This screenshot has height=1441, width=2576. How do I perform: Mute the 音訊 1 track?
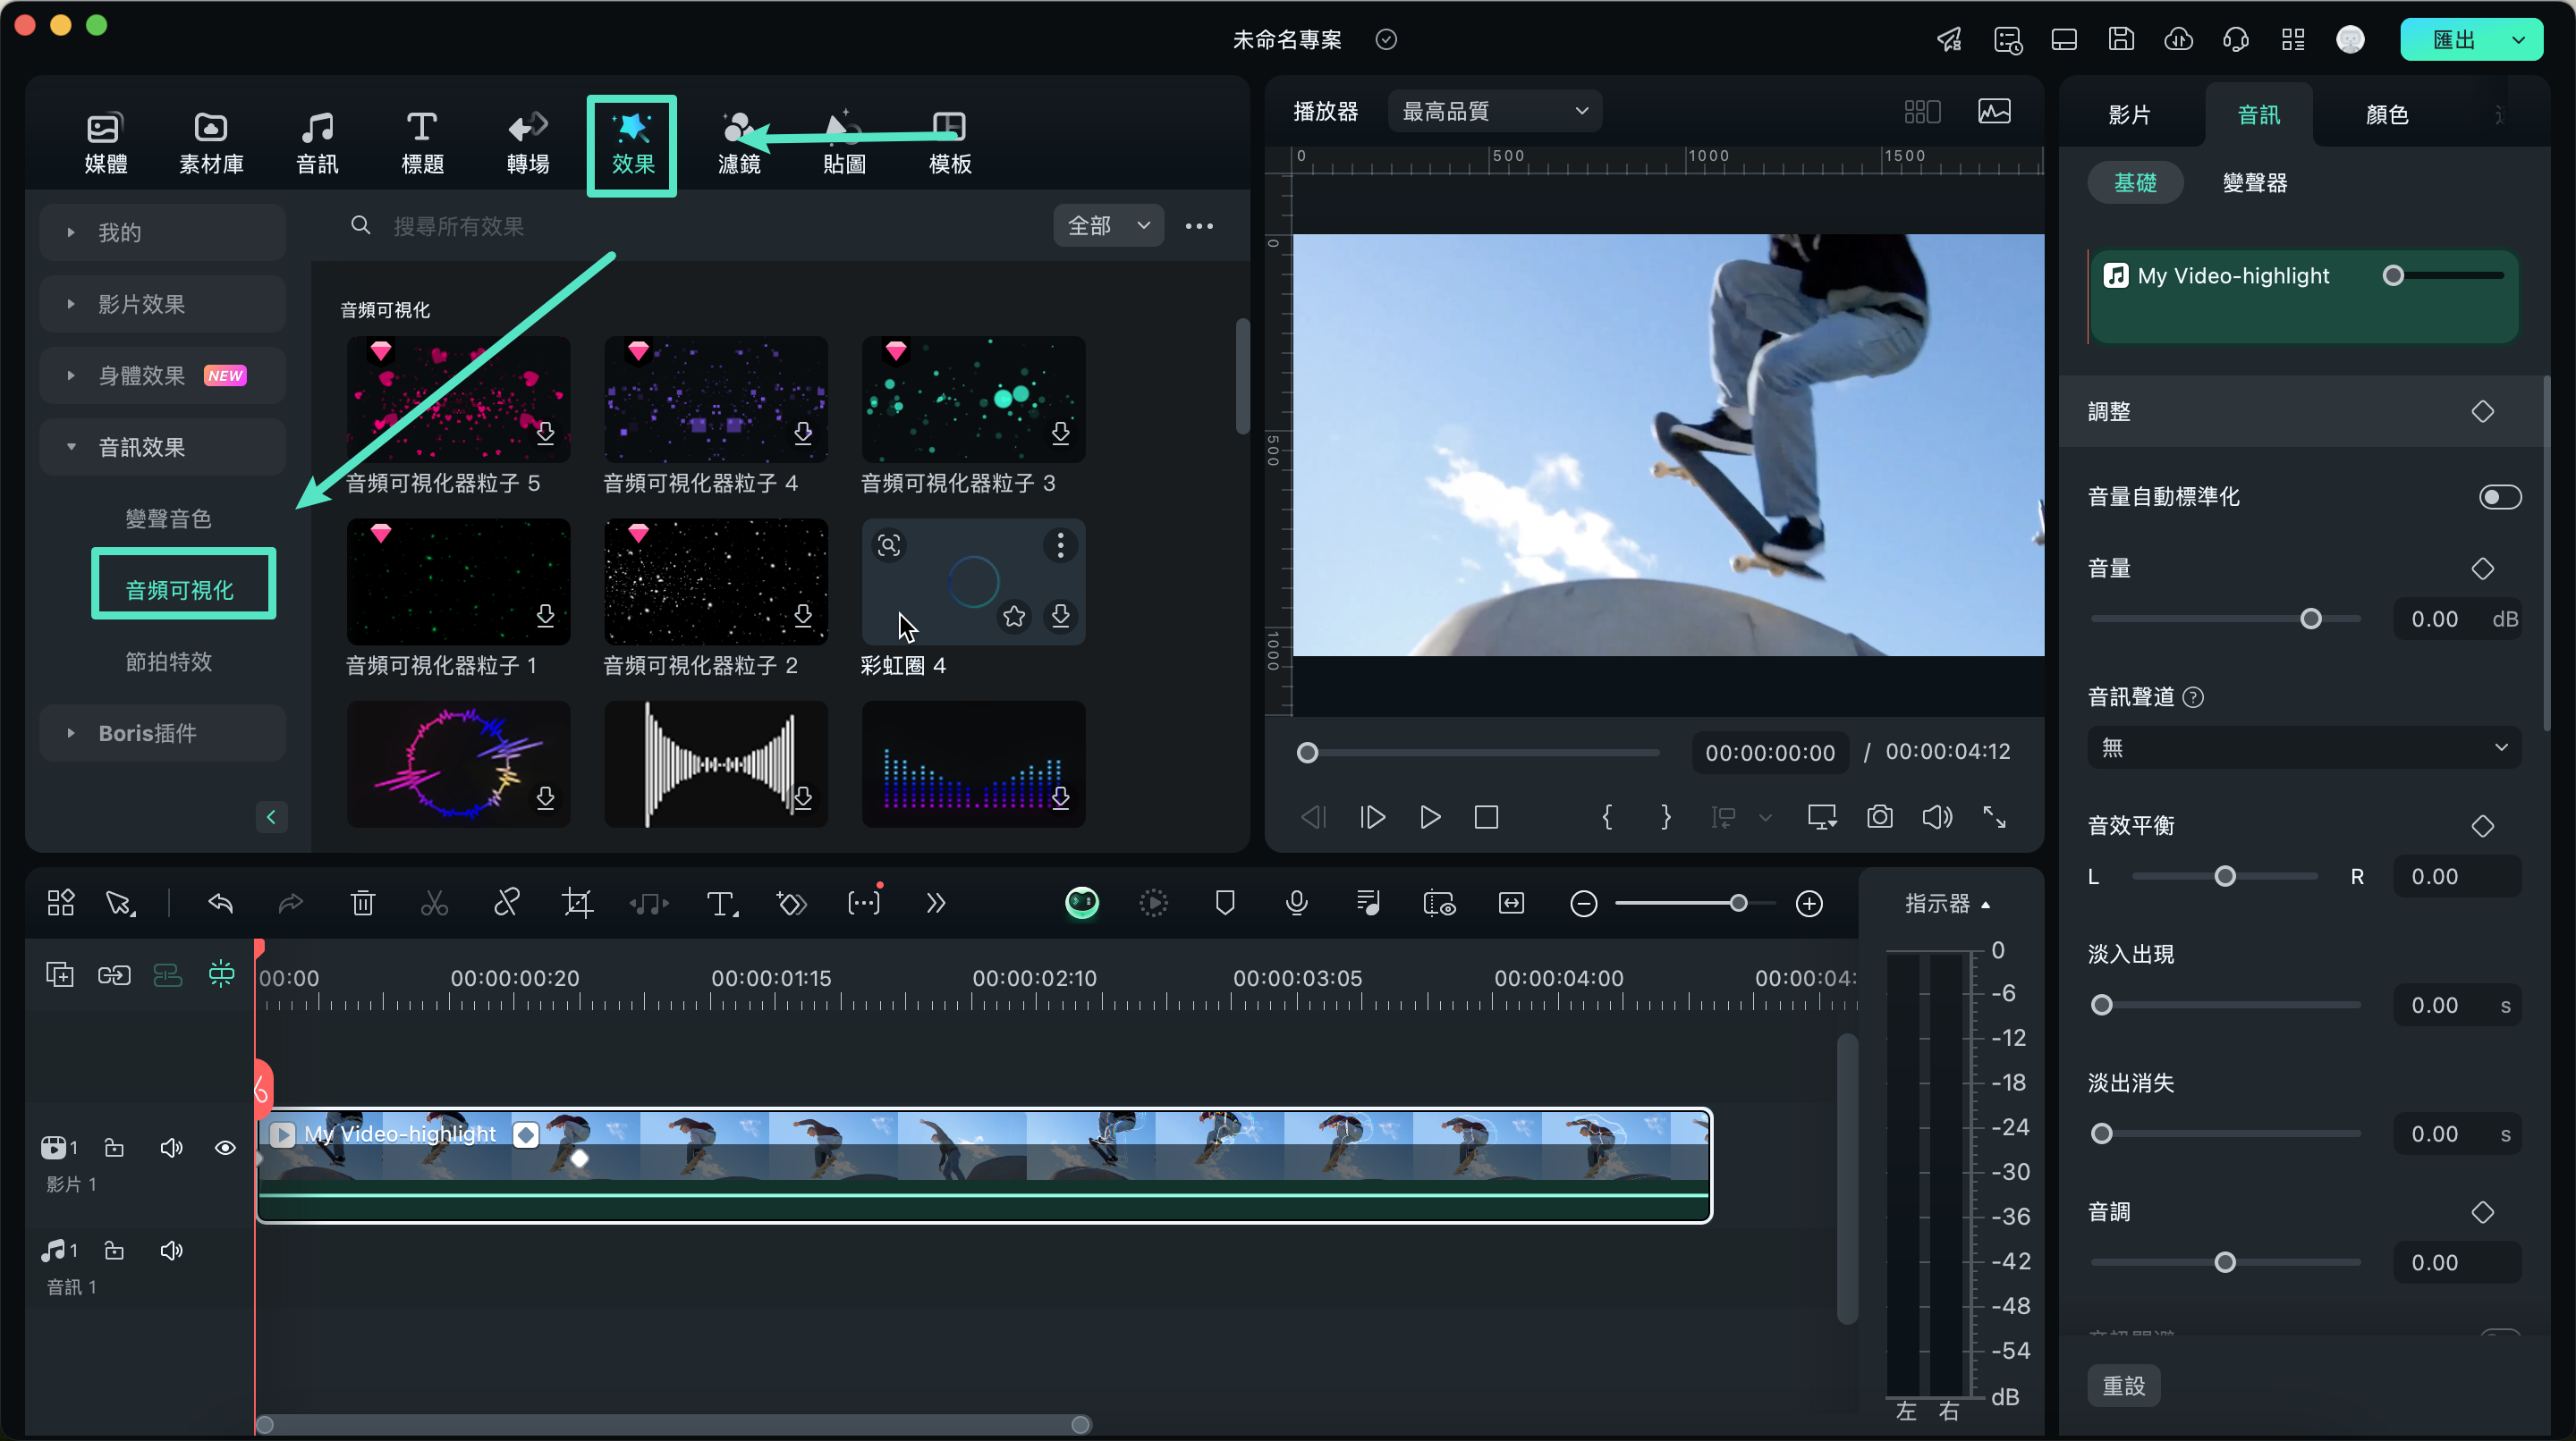(171, 1250)
